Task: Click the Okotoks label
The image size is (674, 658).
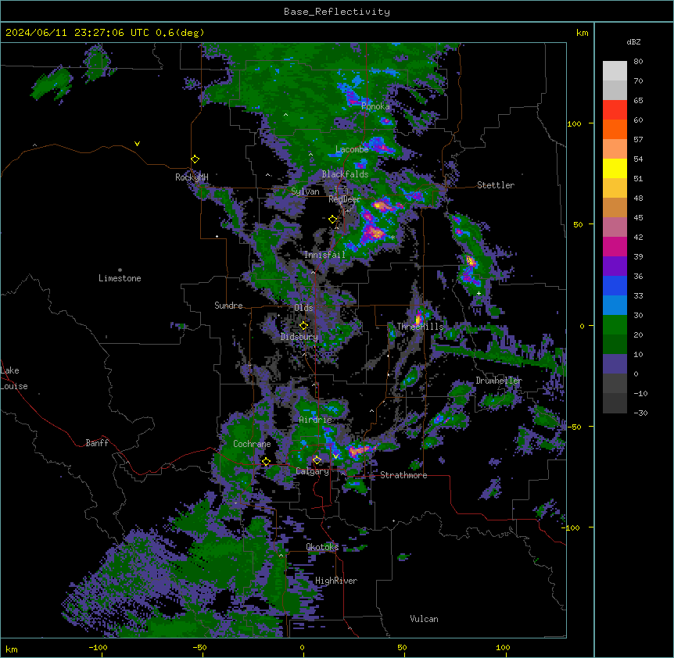Action: (322, 547)
